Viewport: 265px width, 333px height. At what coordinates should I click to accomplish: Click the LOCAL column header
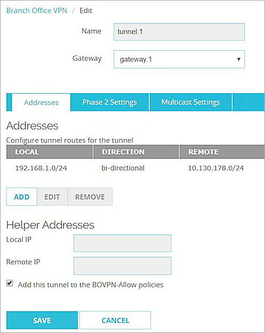(50, 152)
